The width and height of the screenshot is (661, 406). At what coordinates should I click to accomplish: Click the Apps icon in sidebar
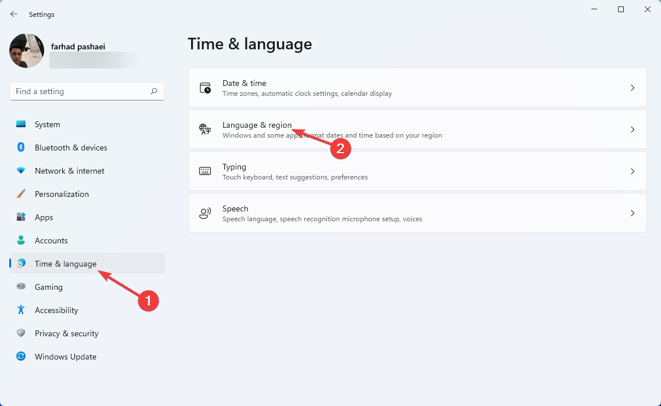(21, 217)
